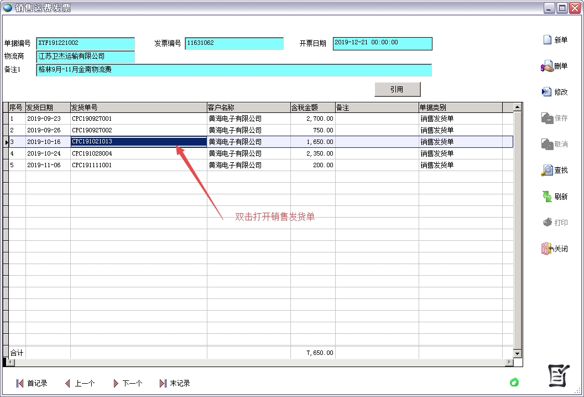Click the 首记录 first record button

click(x=33, y=383)
